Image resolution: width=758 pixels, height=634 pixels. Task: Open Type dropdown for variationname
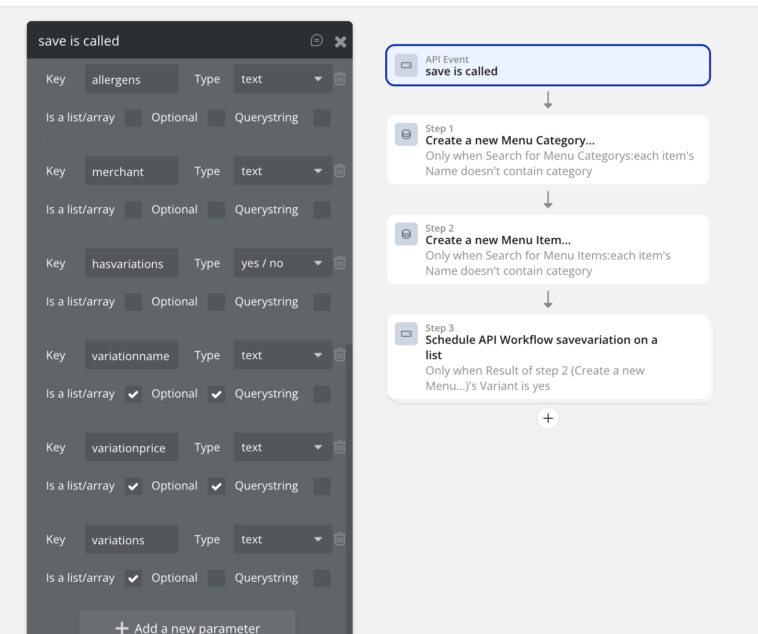[283, 355]
